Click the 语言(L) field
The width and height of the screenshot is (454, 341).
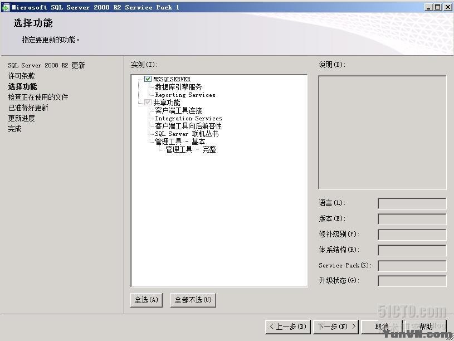412,203
